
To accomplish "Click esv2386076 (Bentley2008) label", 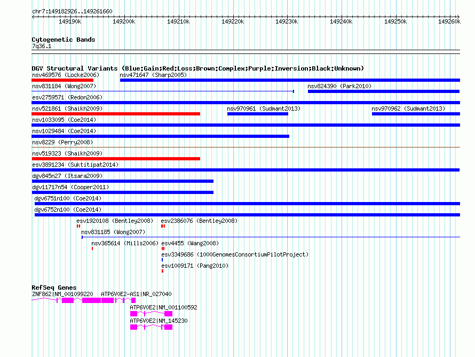I will pyautogui.click(x=199, y=221).
